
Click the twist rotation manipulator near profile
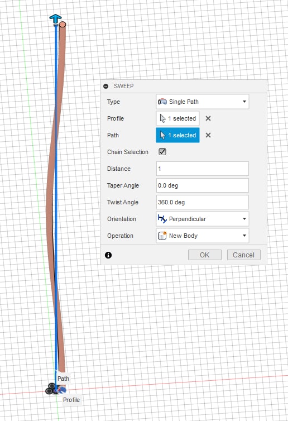[x=63, y=389]
